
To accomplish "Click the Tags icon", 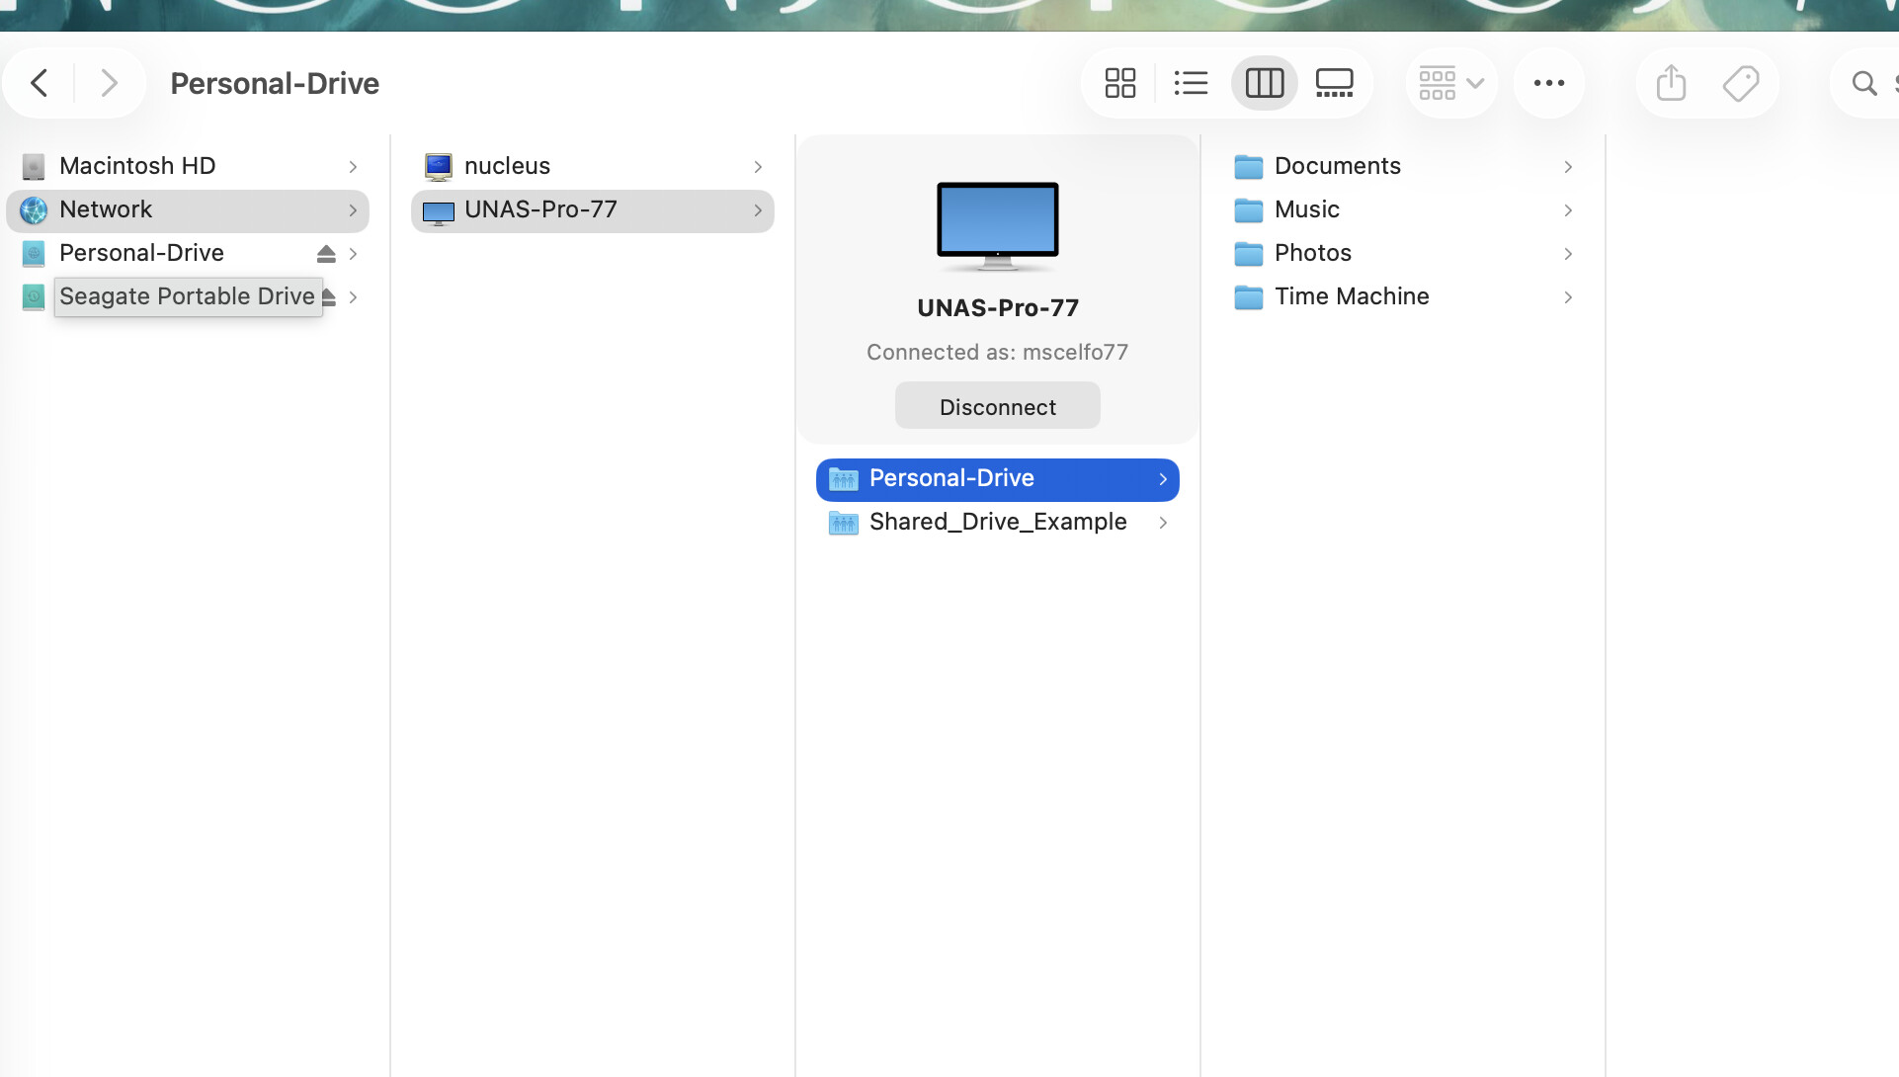I will coord(1740,83).
